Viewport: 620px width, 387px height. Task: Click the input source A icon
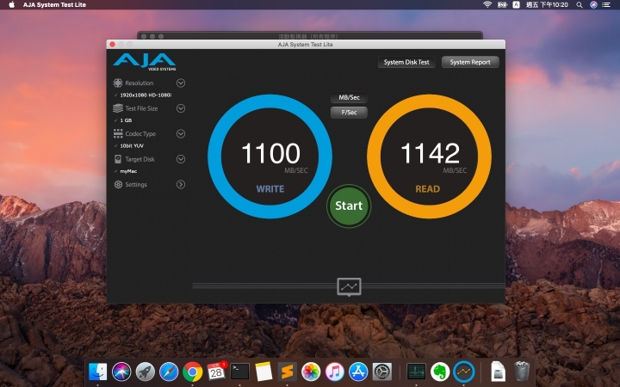[x=516, y=5]
